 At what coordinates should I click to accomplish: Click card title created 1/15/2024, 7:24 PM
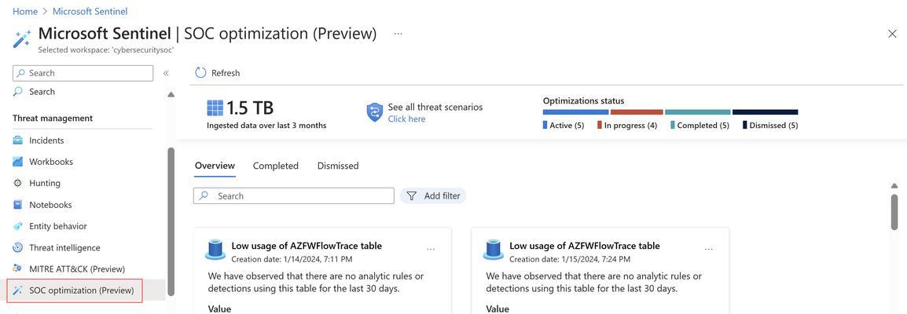point(585,246)
